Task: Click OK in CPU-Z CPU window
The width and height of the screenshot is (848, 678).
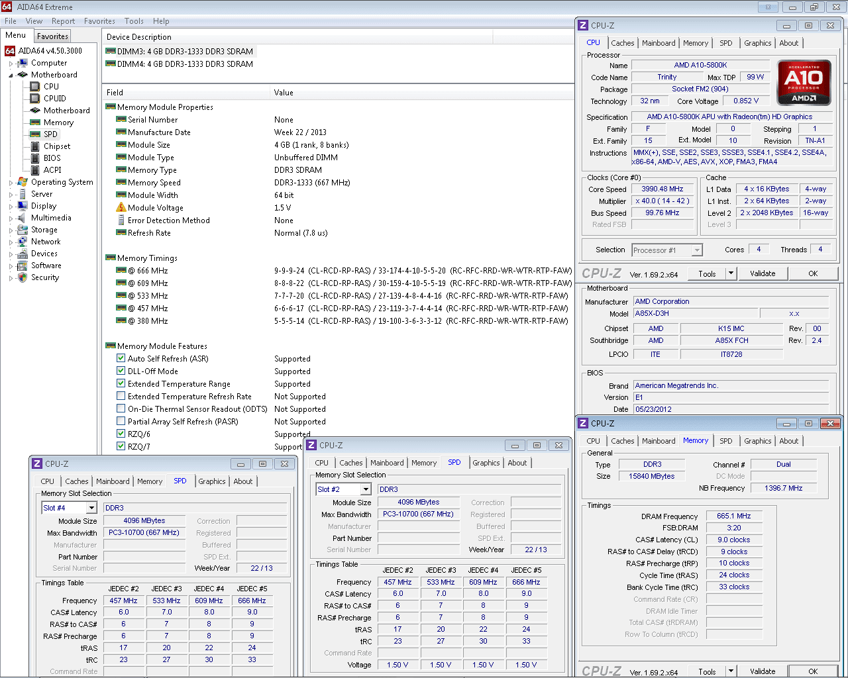Action: click(x=813, y=273)
